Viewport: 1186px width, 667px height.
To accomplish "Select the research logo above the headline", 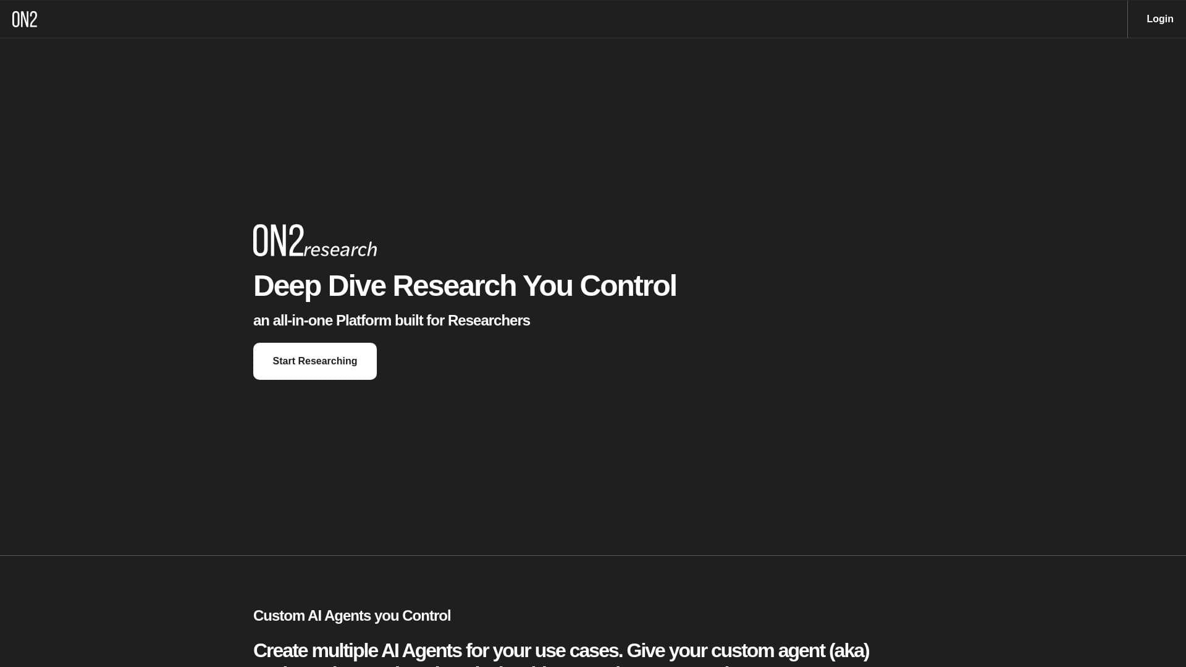I will (x=315, y=240).
